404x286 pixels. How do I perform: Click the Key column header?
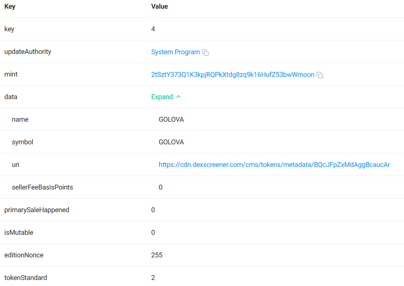(10, 6)
